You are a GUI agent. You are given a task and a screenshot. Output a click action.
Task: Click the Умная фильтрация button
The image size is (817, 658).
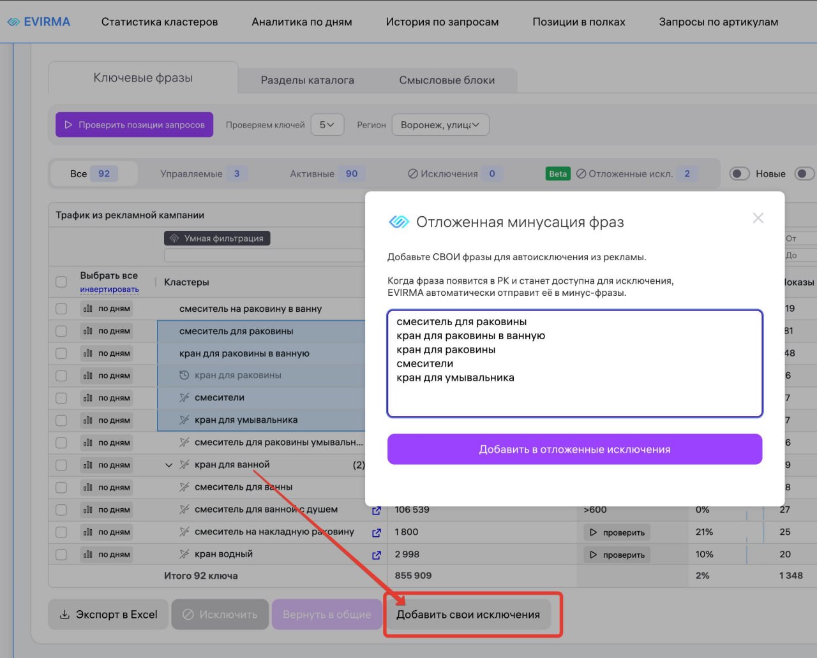click(x=217, y=238)
